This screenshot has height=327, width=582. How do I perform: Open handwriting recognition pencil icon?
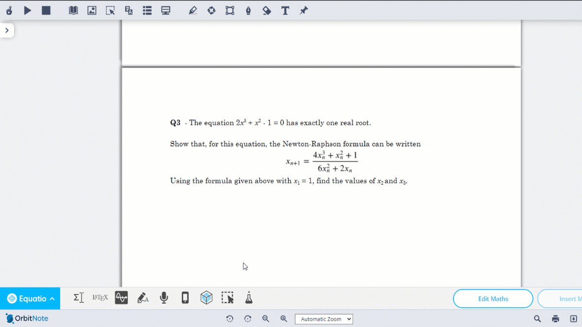coord(143,298)
